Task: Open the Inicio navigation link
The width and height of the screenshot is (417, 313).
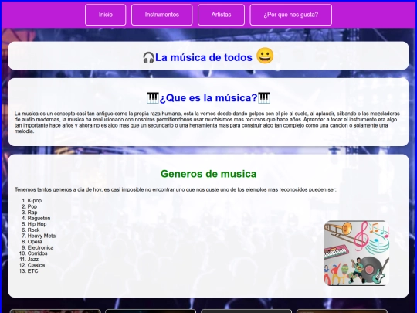Action: [106, 15]
